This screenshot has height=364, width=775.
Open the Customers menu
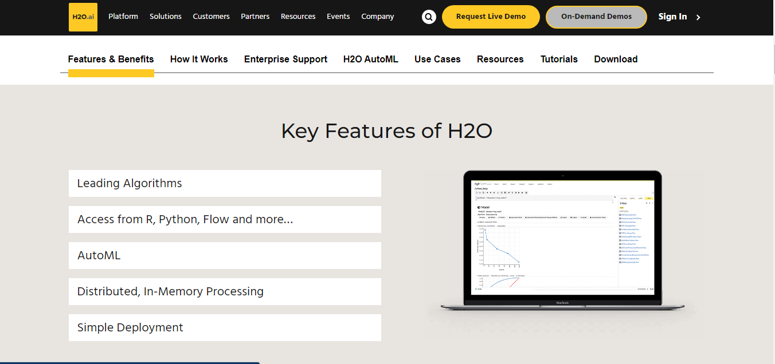tap(211, 17)
